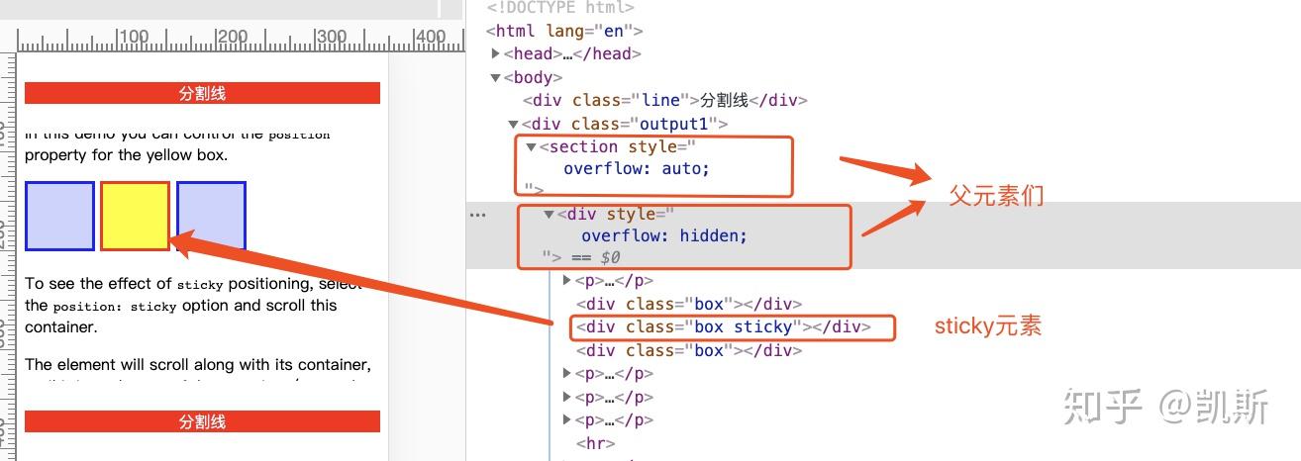Screen dimensions: 1301x461
Task: Select the first div class box element
Action: click(x=688, y=304)
